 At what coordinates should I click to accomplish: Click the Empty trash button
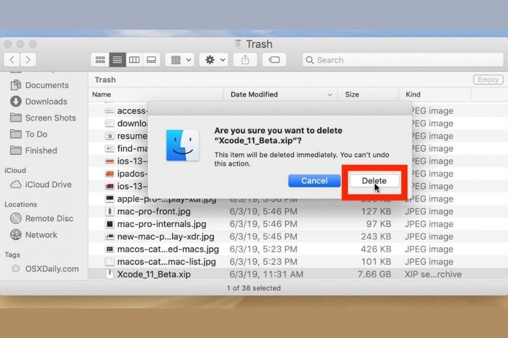click(488, 80)
